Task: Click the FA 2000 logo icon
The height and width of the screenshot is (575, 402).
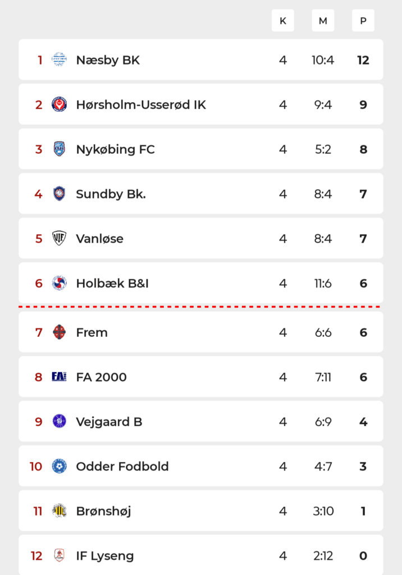Action: (59, 377)
